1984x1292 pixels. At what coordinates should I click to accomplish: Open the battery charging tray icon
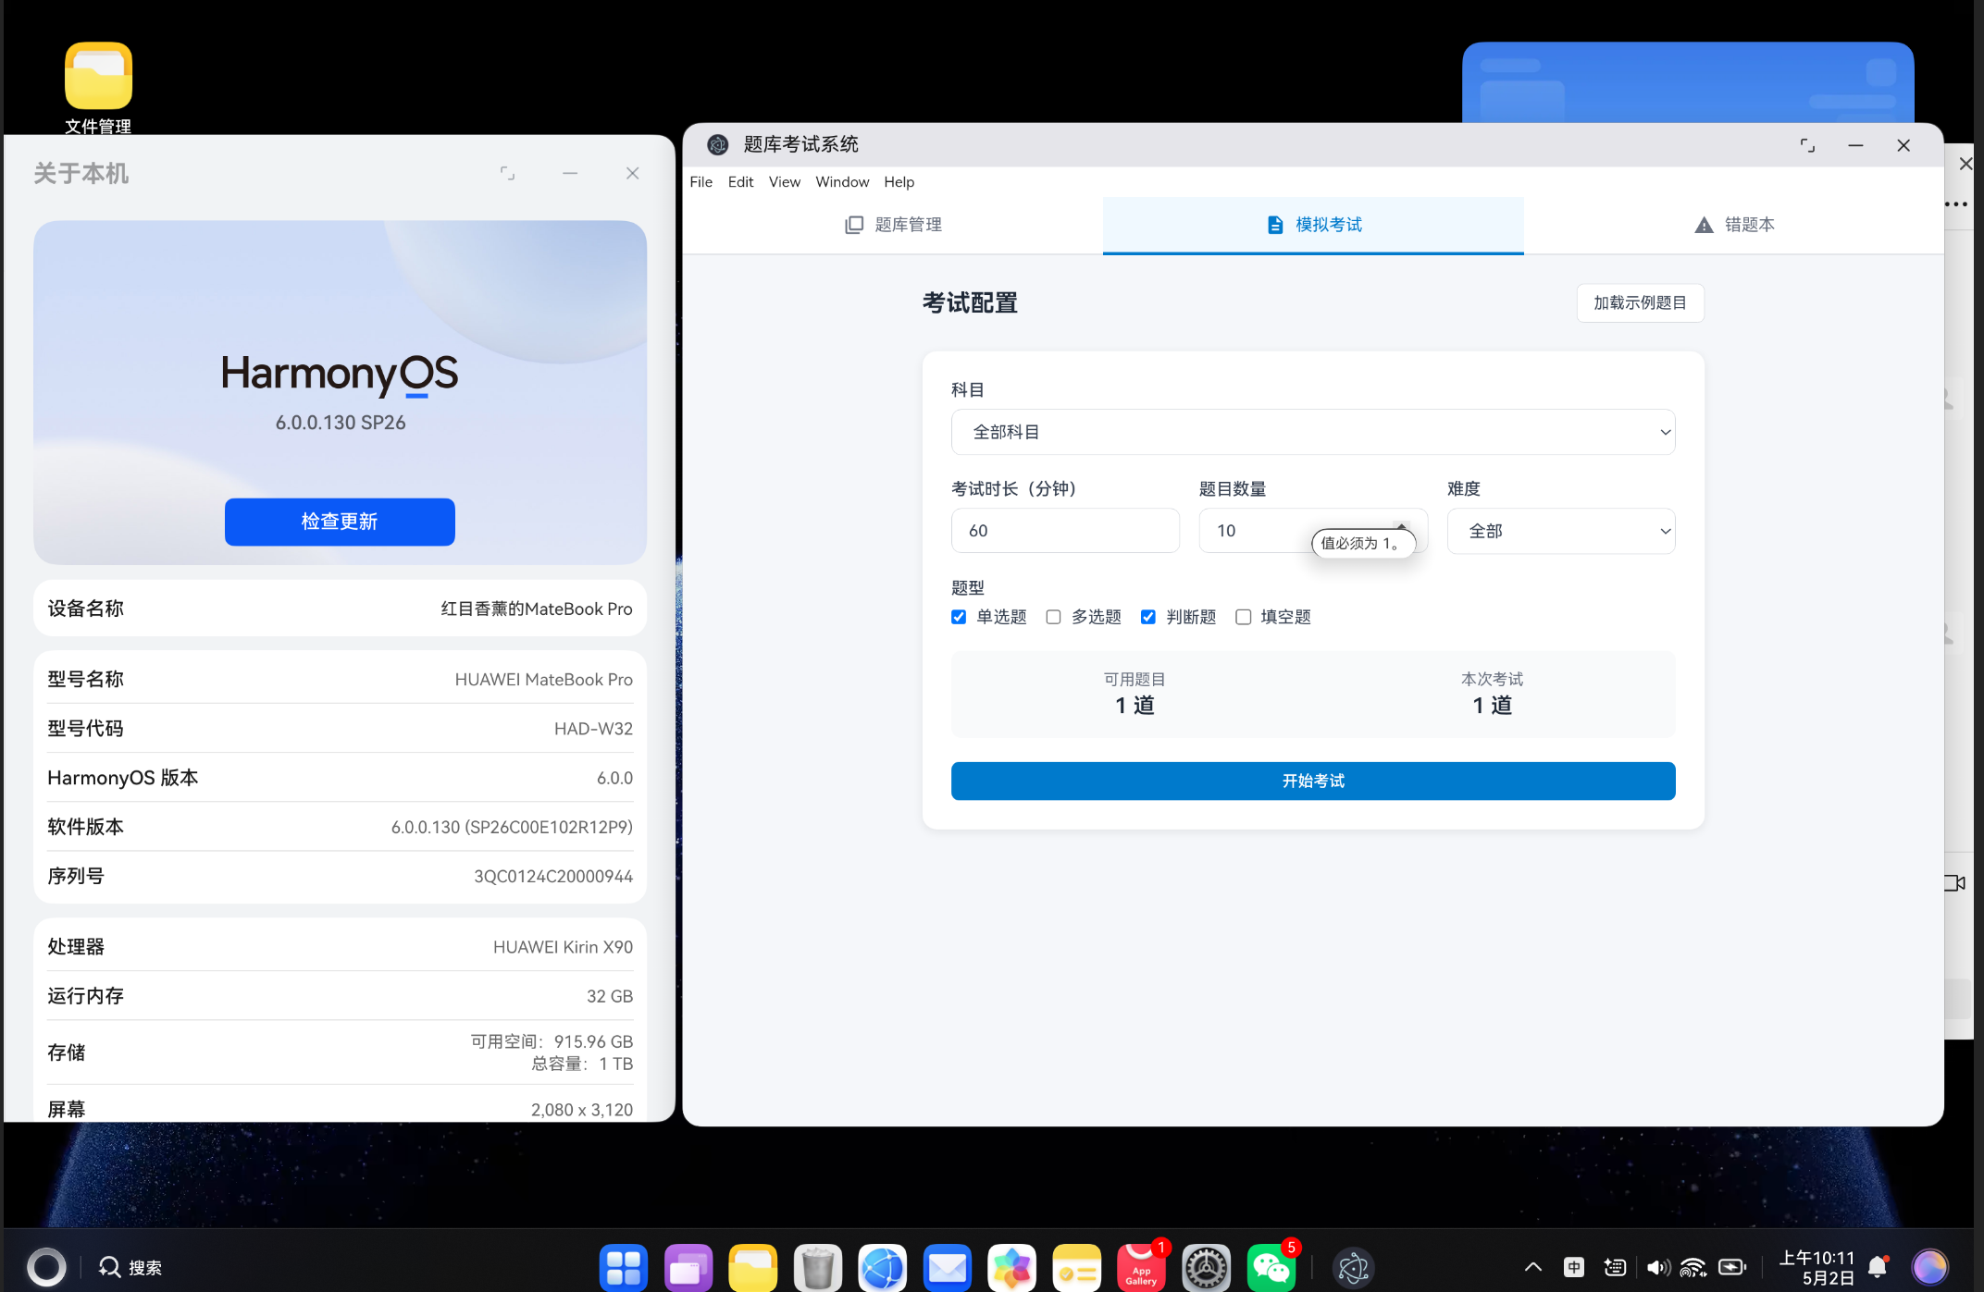click(x=1731, y=1267)
